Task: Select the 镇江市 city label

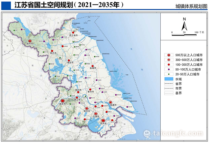Action: (x=77, y=99)
